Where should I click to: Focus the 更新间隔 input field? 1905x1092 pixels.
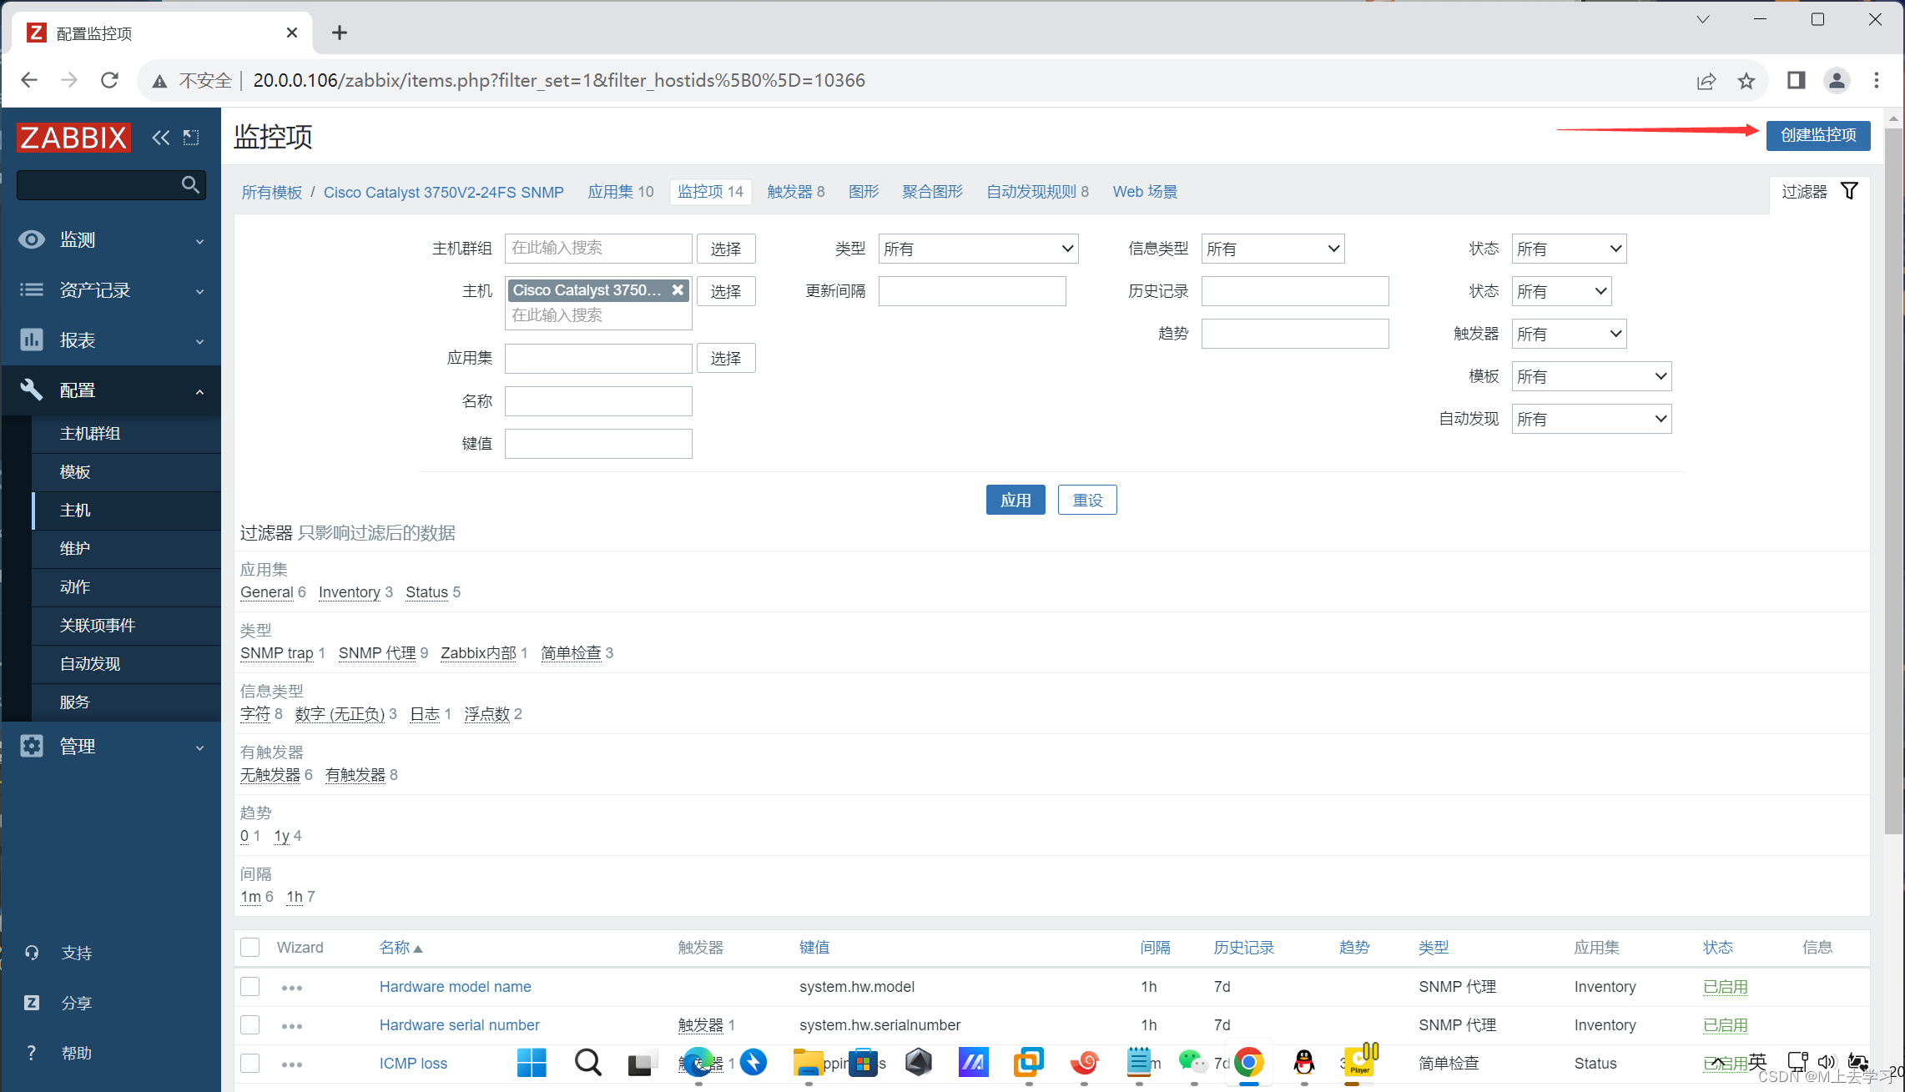coord(971,291)
